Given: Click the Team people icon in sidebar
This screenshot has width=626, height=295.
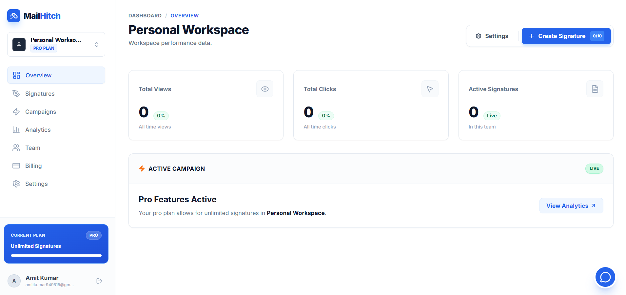Looking at the screenshot, I should (x=16, y=147).
